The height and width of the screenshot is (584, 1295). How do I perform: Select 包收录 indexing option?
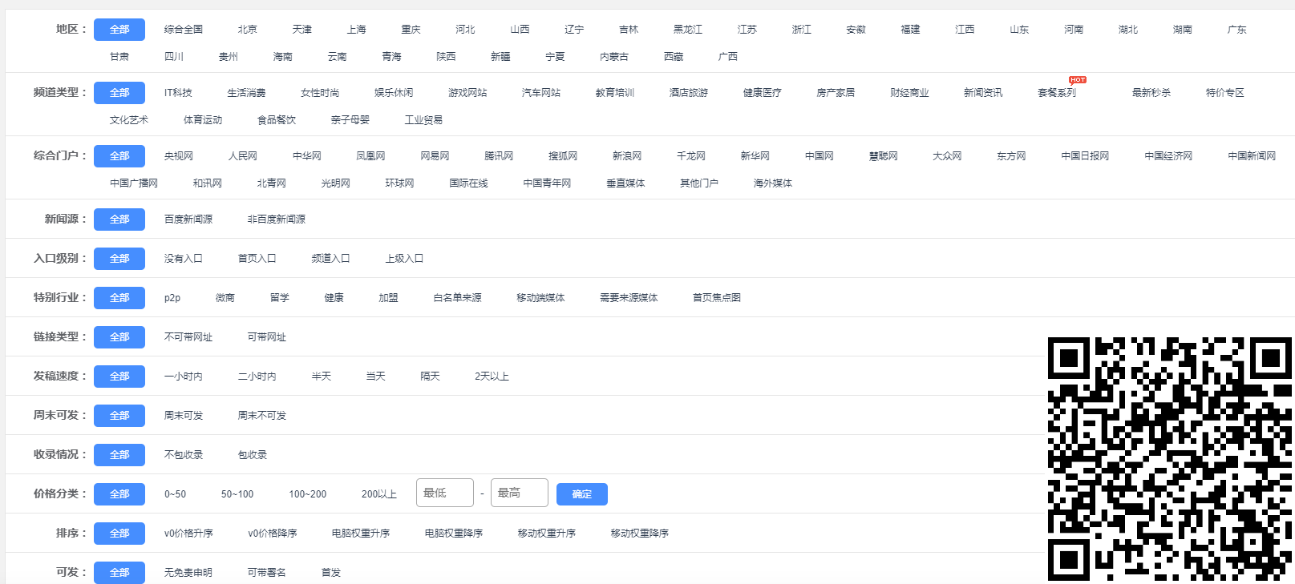click(253, 455)
